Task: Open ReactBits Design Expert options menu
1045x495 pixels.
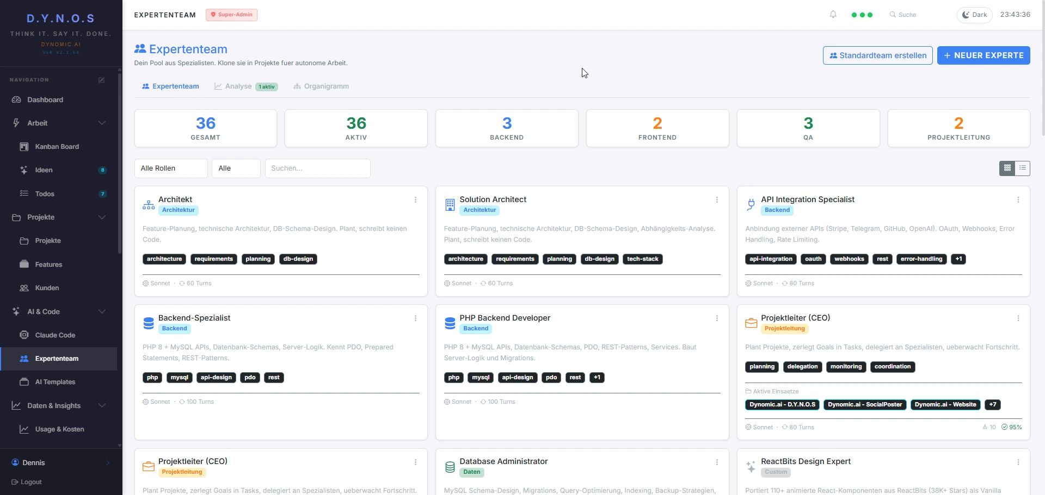Action: pyautogui.click(x=1018, y=462)
